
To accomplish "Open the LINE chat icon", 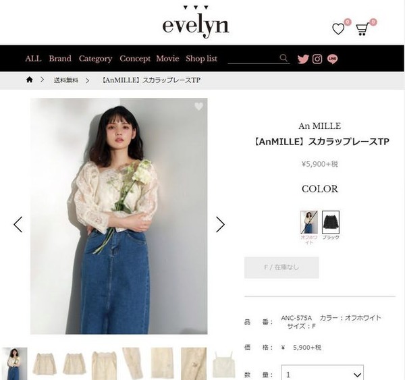I will click(332, 59).
